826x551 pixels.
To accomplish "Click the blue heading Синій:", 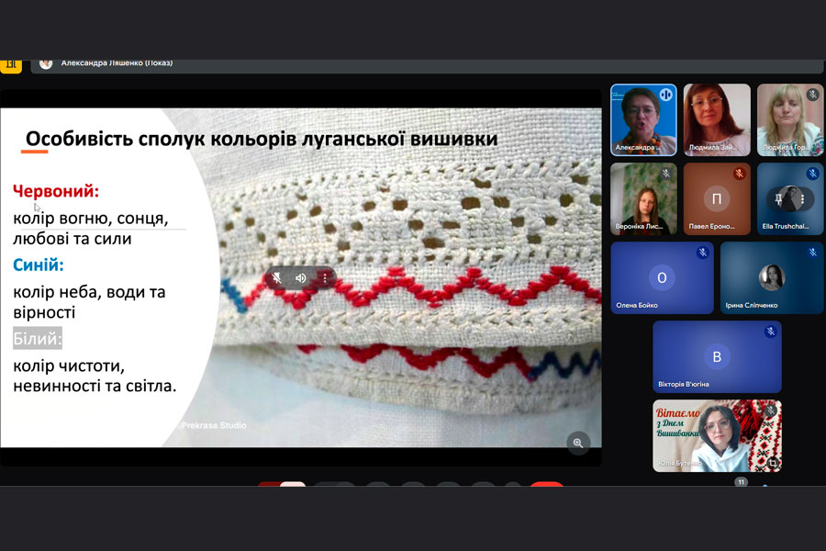I will tap(39, 264).
